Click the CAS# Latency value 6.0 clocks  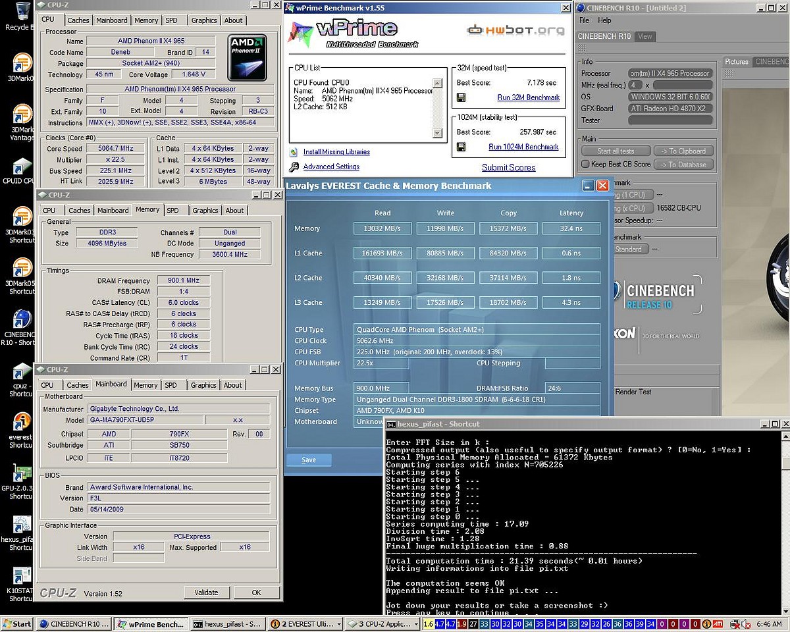pyautogui.click(x=183, y=303)
